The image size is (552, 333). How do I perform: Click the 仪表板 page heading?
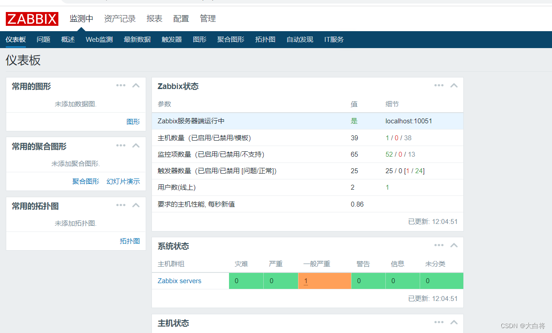click(23, 60)
